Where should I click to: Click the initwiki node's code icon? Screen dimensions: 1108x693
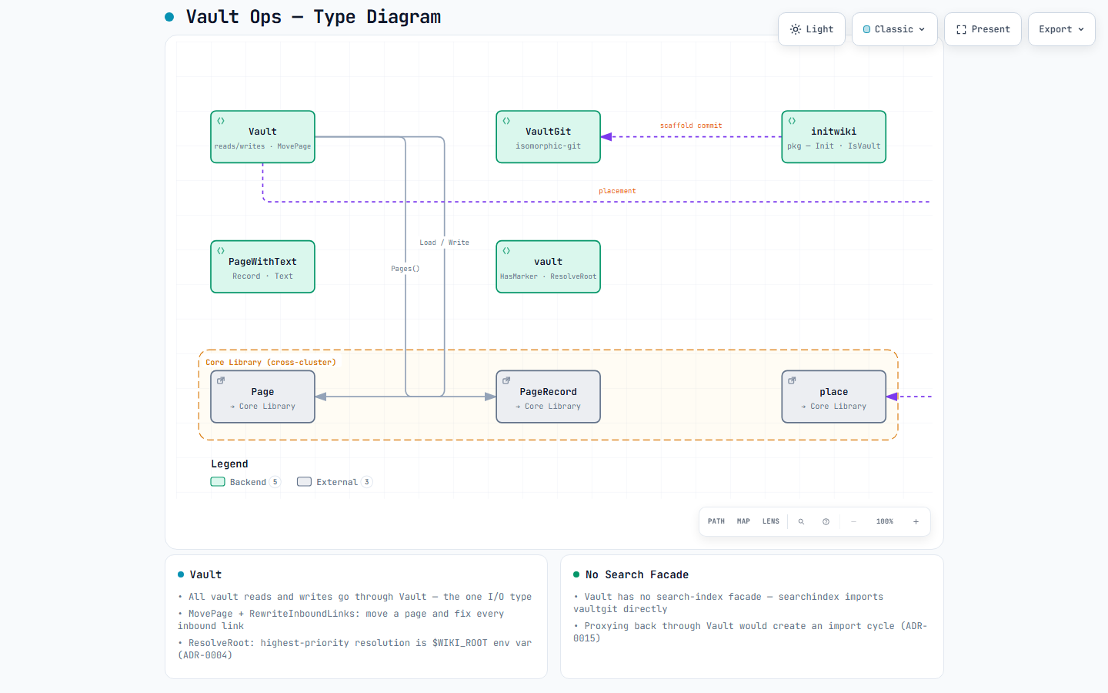pos(792,121)
